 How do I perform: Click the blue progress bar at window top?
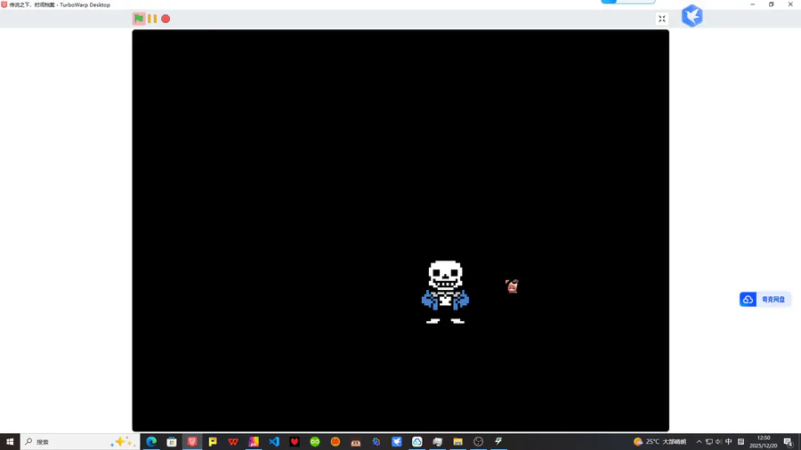tap(628, 2)
